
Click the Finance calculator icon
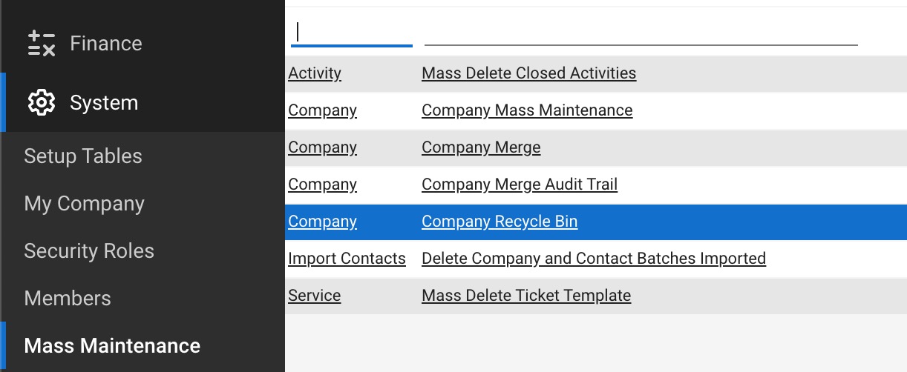pyautogui.click(x=42, y=44)
